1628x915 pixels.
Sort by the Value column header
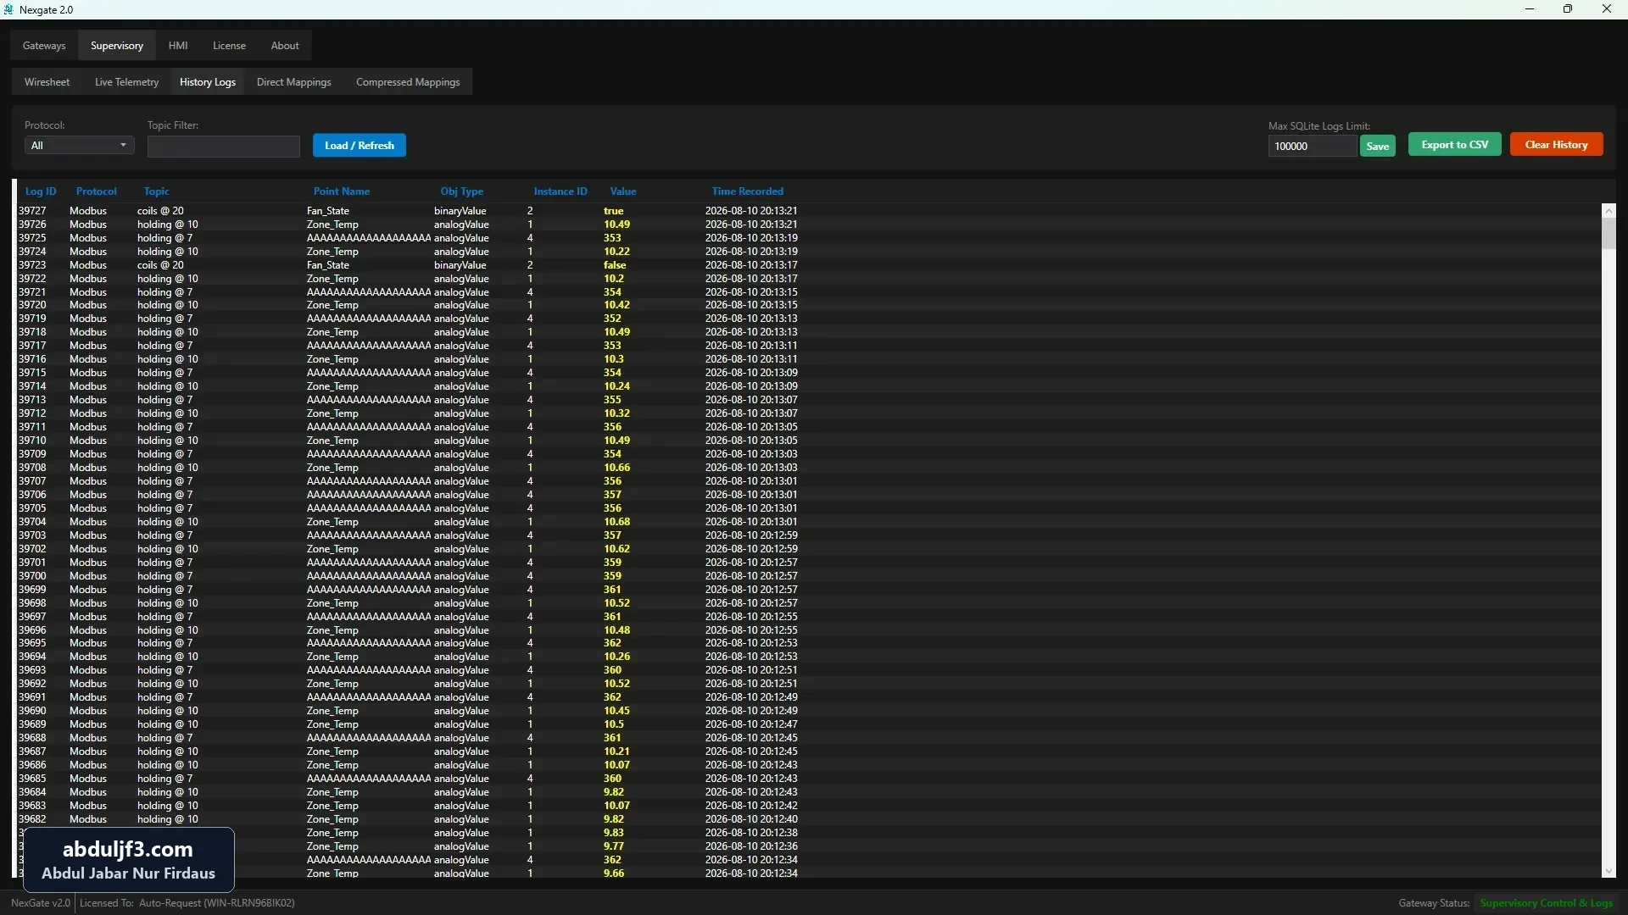pos(623,191)
